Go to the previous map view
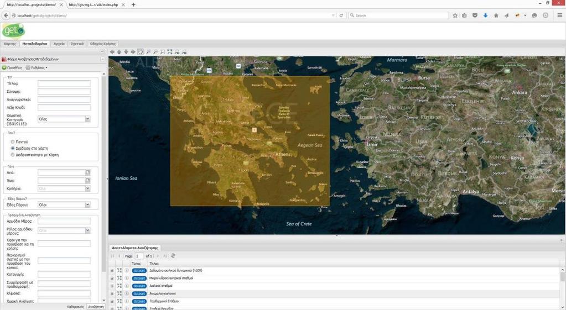The image size is (566, 310). coord(177,52)
